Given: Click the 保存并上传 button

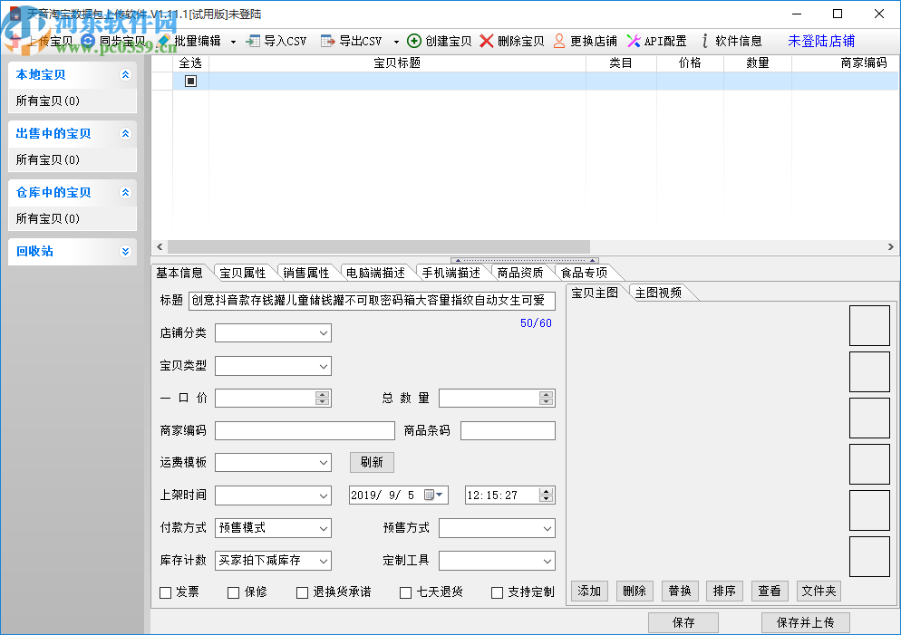Looking at the screenshot, I should click(x=805, y=622).
